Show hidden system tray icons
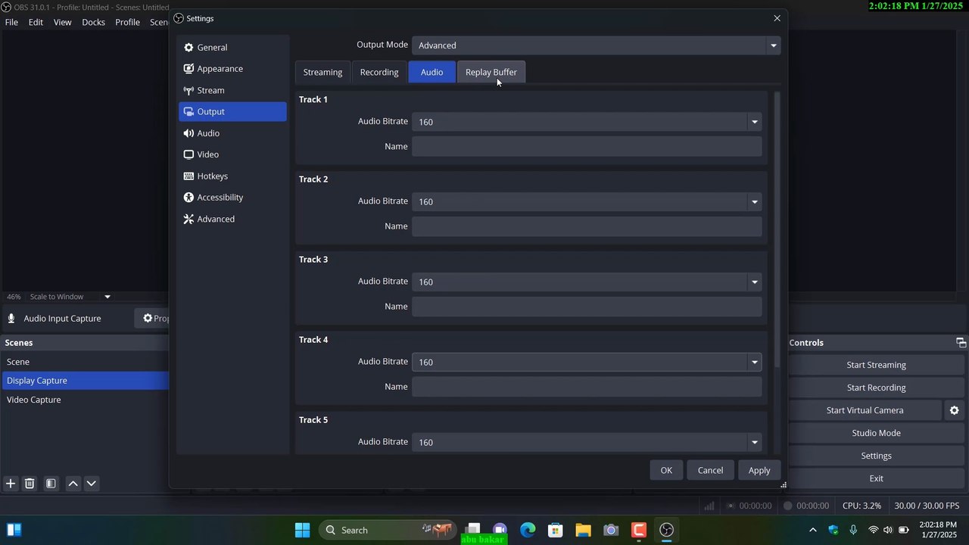 click(x=813, y=530)
